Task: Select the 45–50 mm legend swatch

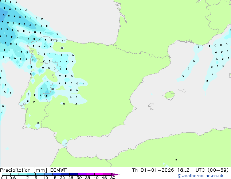Action: tap(107, 174)
